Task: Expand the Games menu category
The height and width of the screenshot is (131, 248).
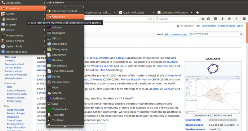Action: click(x=23, y=14)
